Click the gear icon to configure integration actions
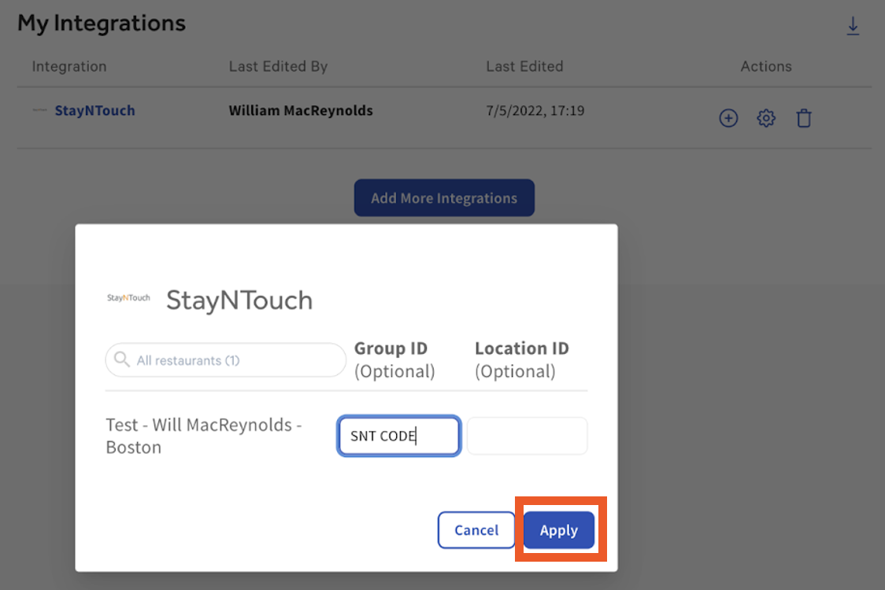Screen dimensions: 885x590 [x=765, y=117]
